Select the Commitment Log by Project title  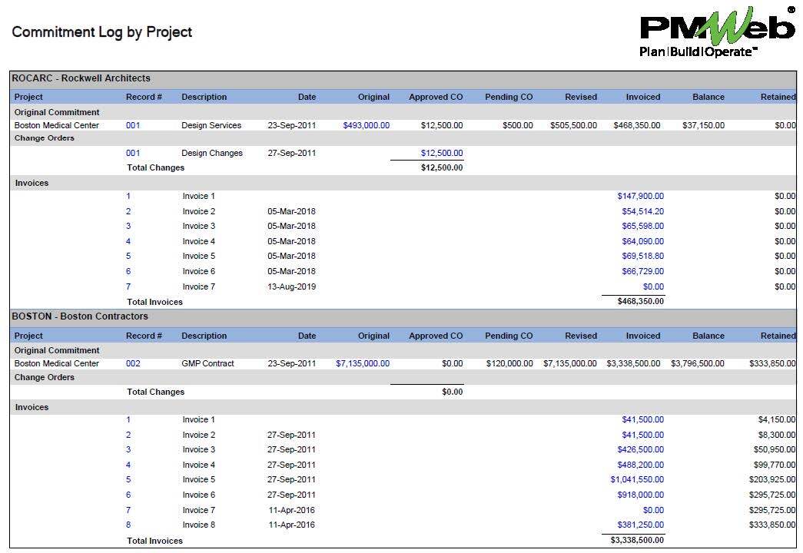pos(102,32)
